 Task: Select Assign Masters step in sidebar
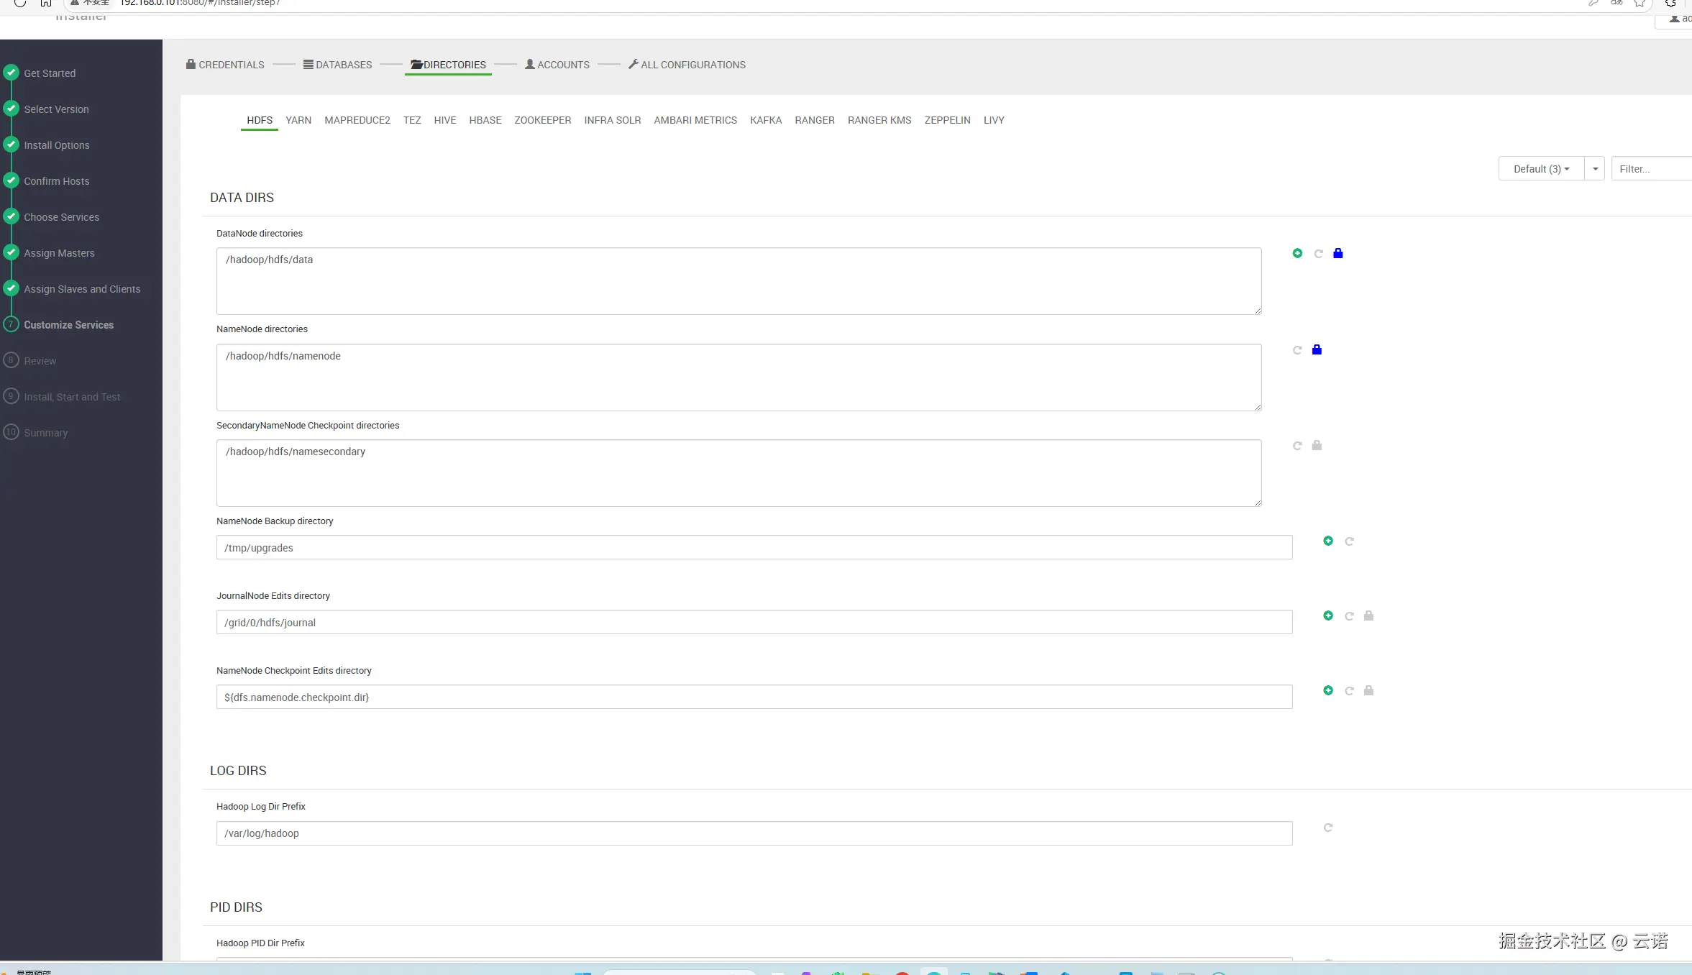59,253
